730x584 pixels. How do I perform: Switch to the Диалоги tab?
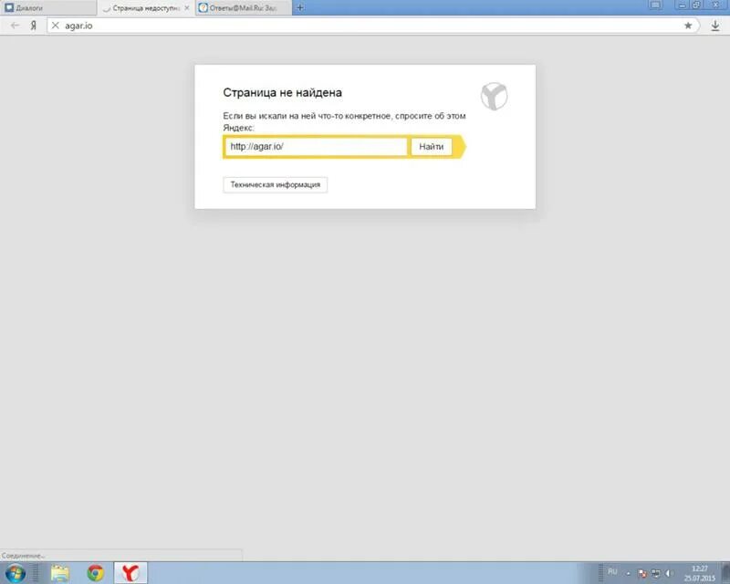coord(48,8)
